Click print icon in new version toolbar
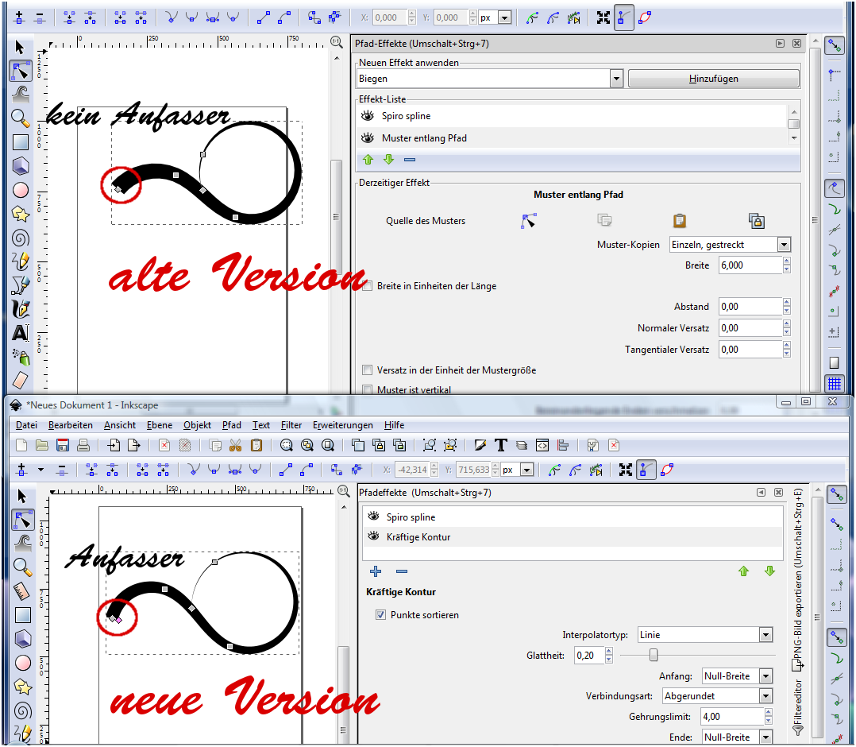This screenshot has height=747, width=856. tap(83, 445)
